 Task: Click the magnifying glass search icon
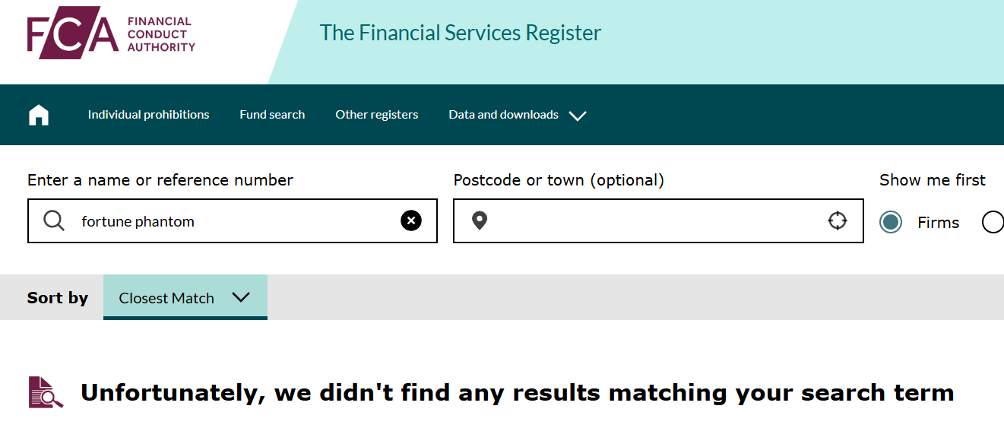(54, 221)
